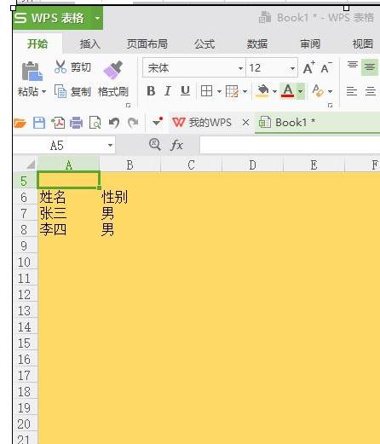
Task: Click the zoom magnifier beside fx
Action: (155, 145)
